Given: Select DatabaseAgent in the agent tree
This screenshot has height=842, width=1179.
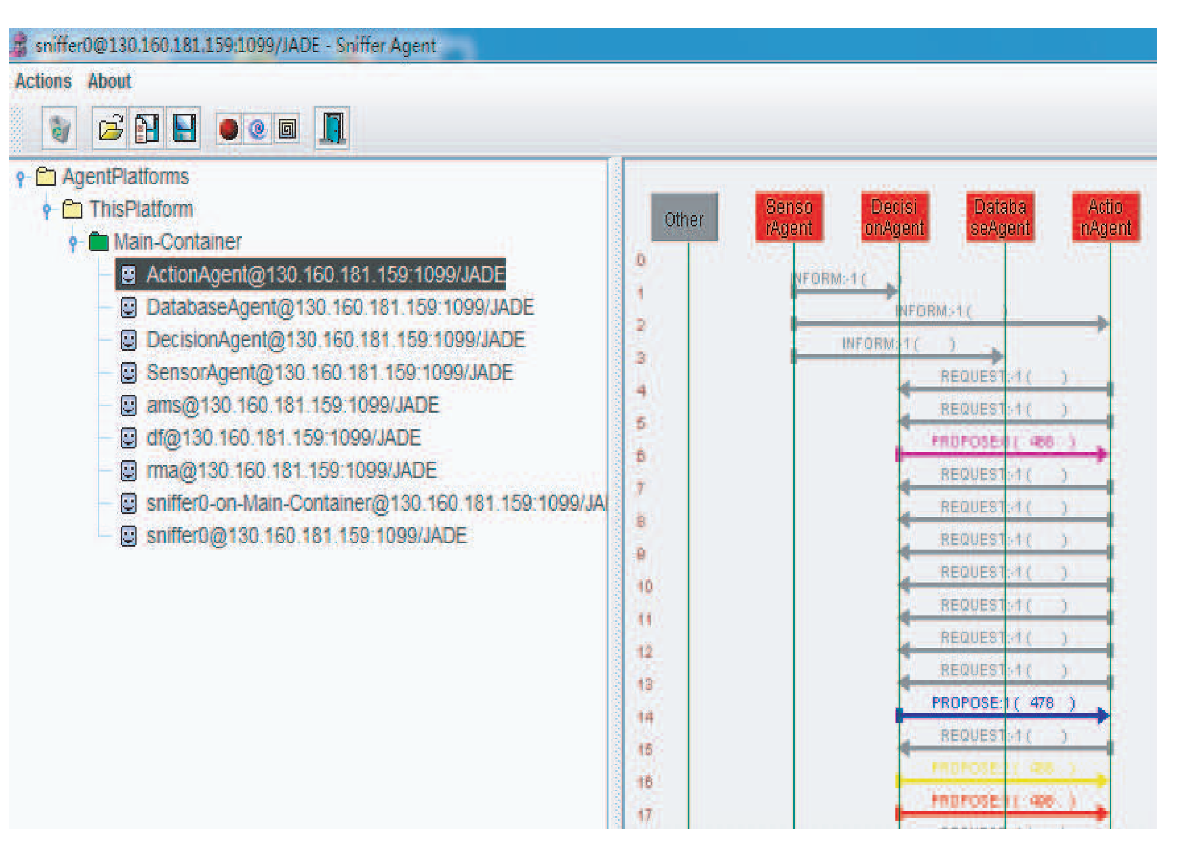Looking at the screenshot, I should 339,307.
